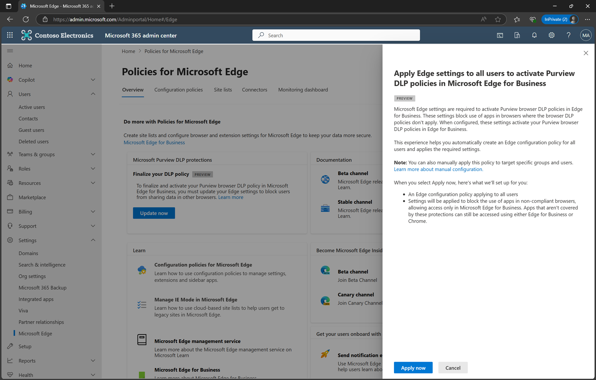Click the Stable channel documentation icon

(x=325, y=208)
